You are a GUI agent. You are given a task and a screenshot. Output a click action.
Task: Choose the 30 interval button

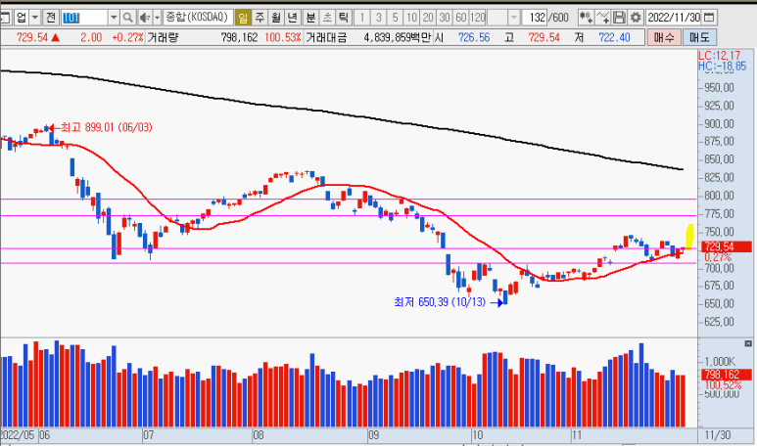445,19
